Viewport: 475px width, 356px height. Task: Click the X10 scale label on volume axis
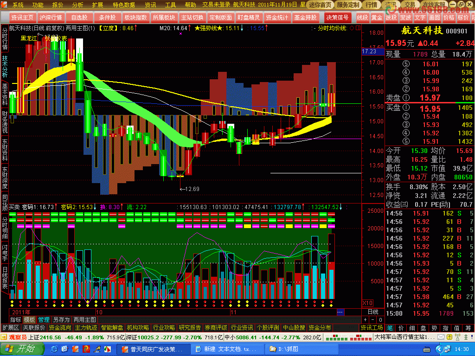point(367,303)
